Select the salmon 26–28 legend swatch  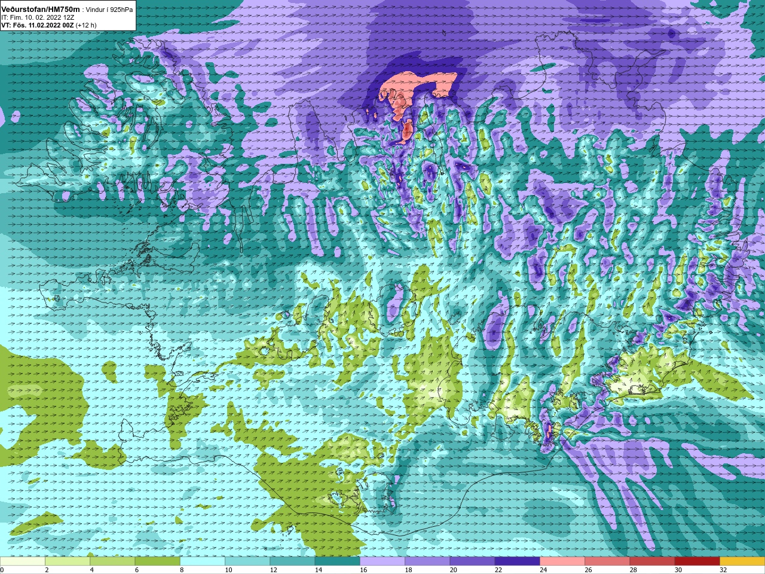coord(607,561)
